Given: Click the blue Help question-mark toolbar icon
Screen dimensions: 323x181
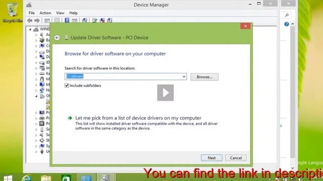Looking at the screenshot, I should coord(67,20).
